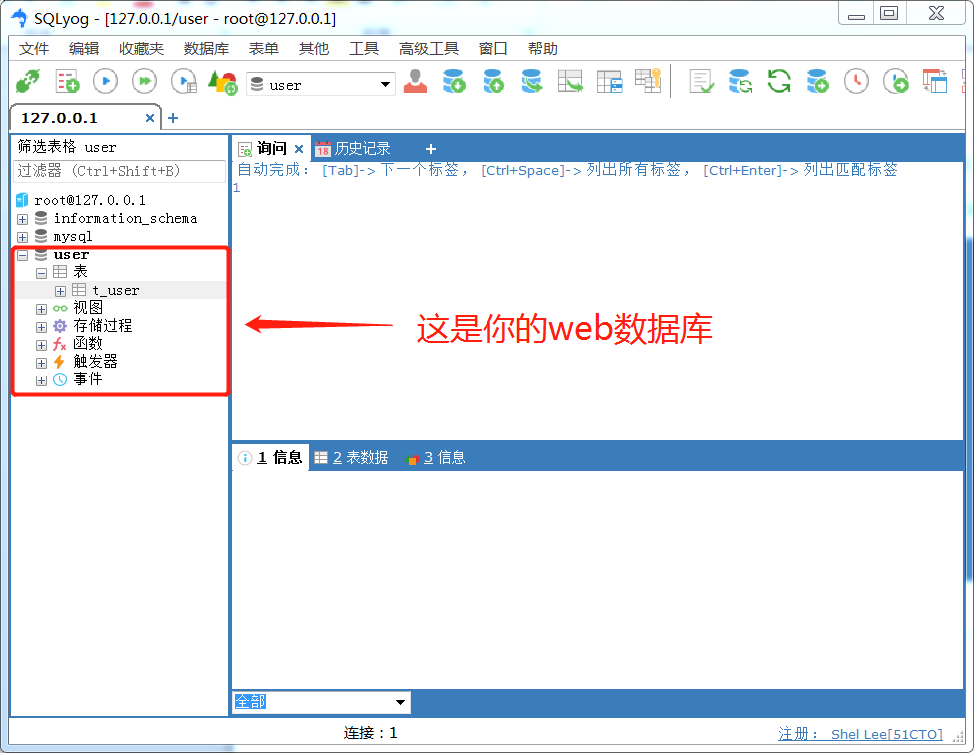Click the table filter input field
Screen dimensions: 974x753
(x=119, y=171)
